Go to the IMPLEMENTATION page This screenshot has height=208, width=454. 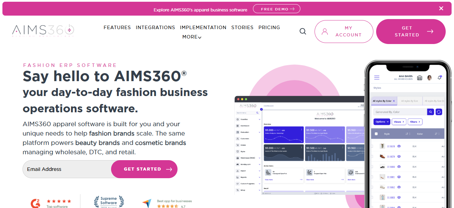click(x=203, y=27)
